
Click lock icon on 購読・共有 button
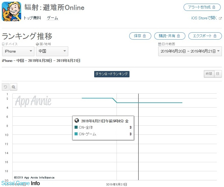tap(178, 36)
